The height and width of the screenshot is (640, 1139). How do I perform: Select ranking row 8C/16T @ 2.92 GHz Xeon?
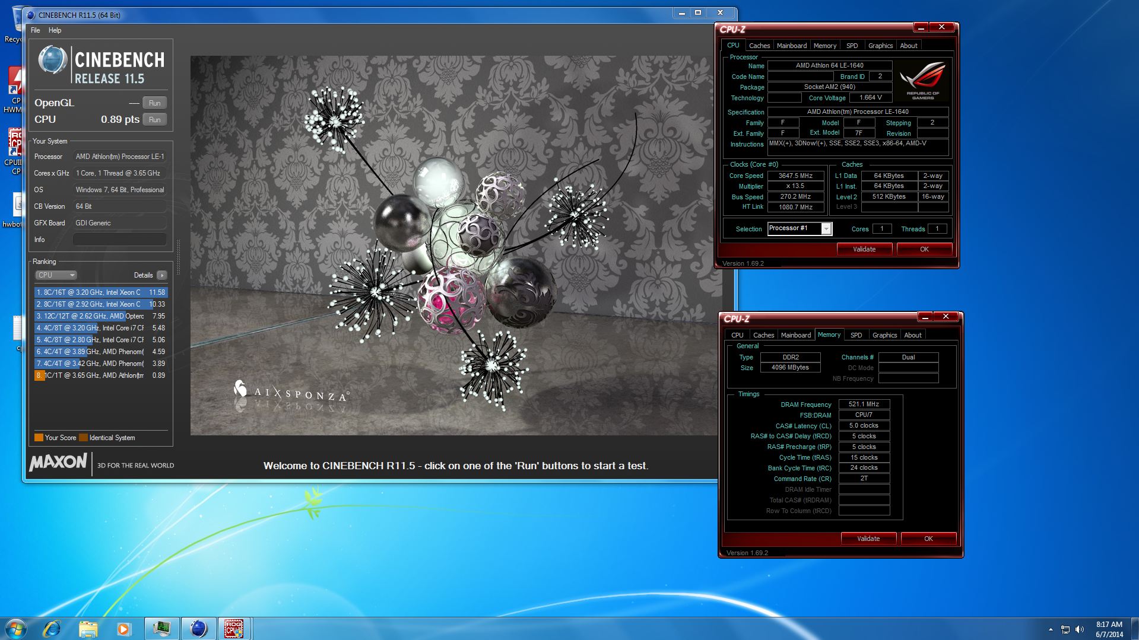point(101,304)
